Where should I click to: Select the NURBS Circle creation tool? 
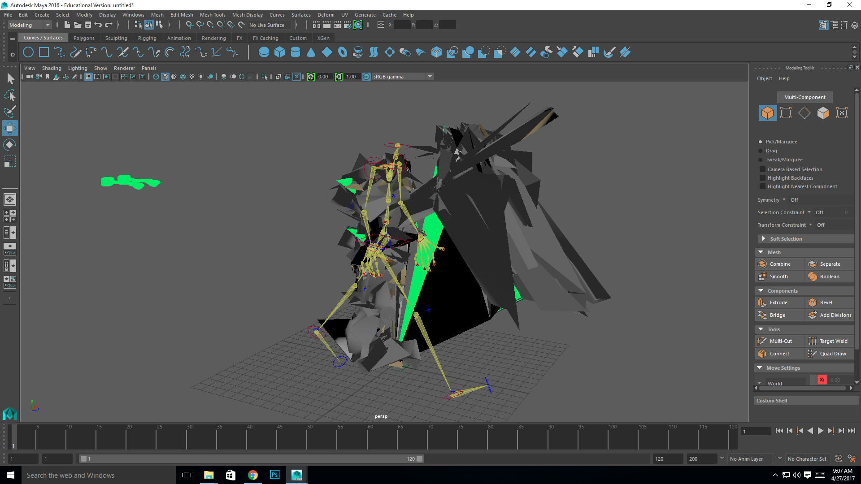pos(28,52)
